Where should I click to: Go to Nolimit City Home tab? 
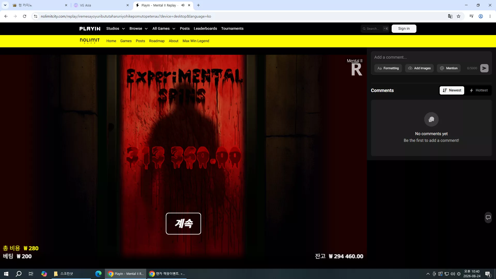pos(111,41)
